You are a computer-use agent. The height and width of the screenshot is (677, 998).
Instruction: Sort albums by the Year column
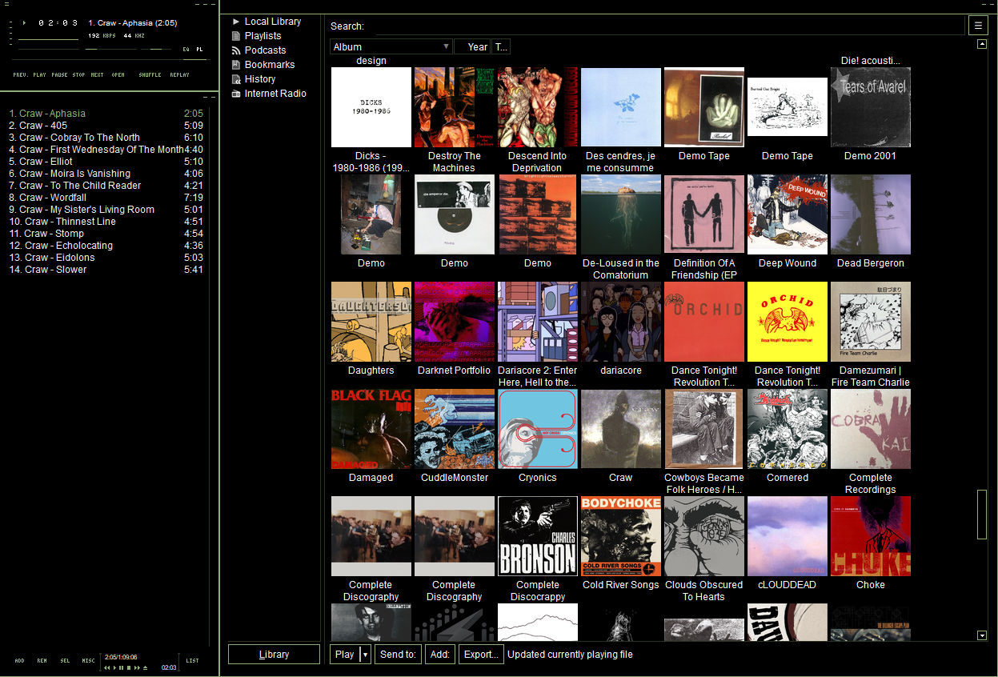click(472, 47)
